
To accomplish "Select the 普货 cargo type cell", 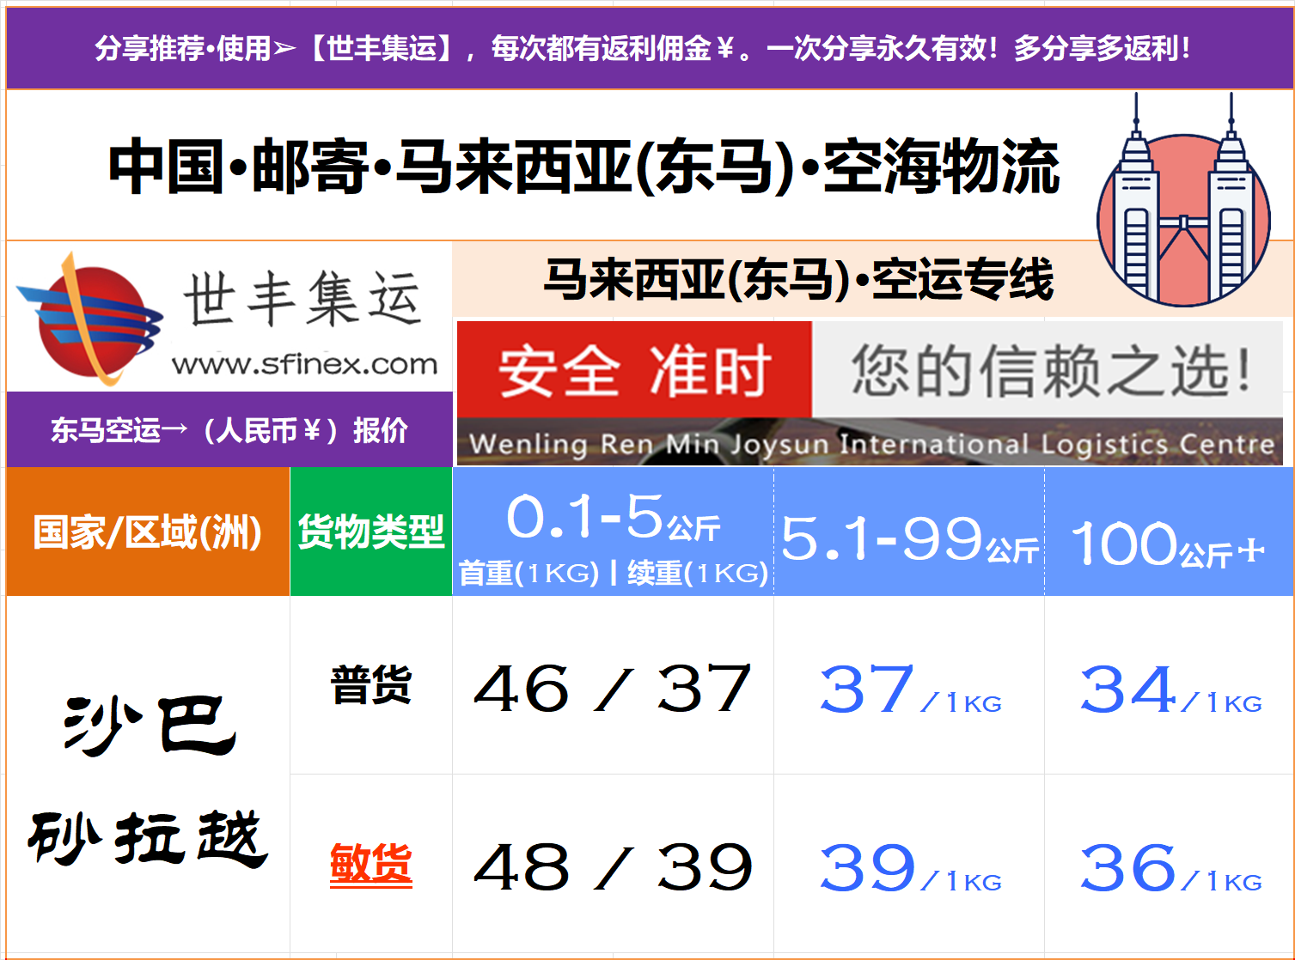I will 371,686.
